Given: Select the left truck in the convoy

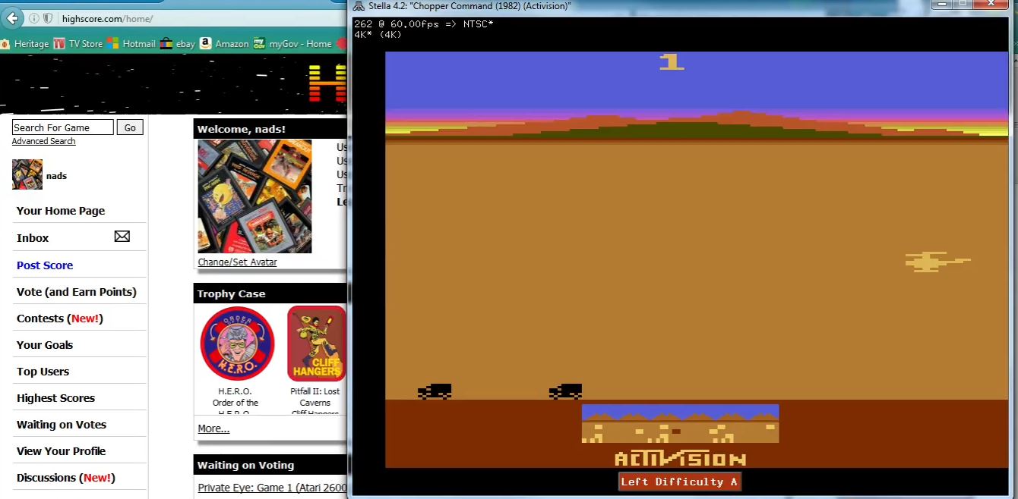Looking at the screenshot, I should tap(435, 391).
